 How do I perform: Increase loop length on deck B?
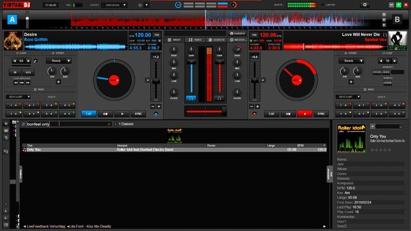[x=394, y=61]
